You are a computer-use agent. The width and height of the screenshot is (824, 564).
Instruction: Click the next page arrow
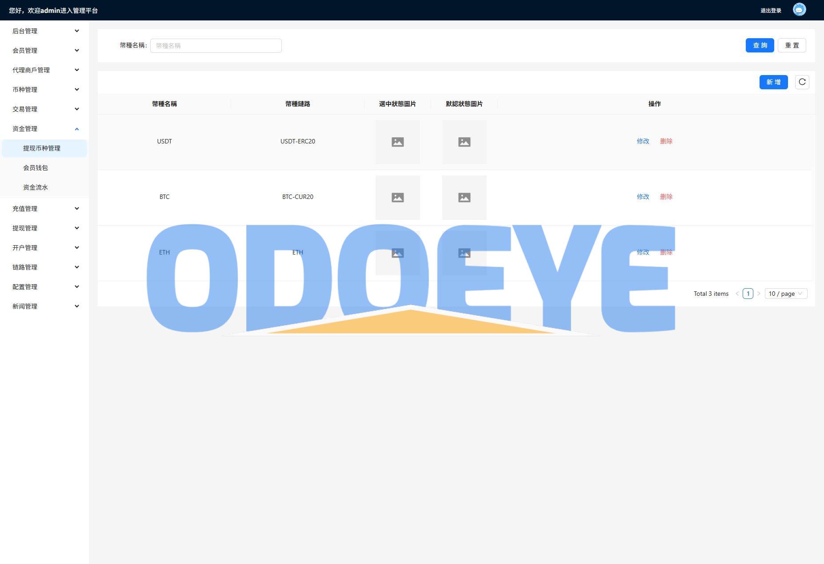pyautogui.click(x=759, y=294)
